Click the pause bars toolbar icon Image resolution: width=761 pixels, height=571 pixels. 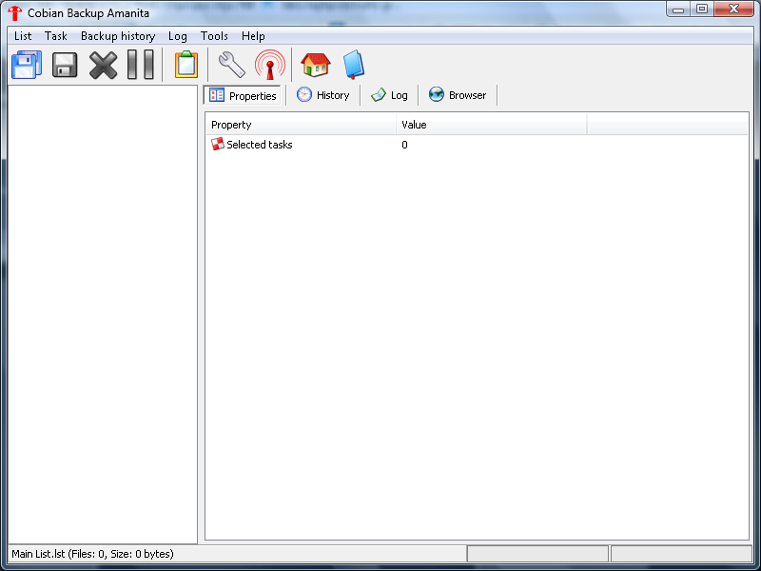point(141,65)
